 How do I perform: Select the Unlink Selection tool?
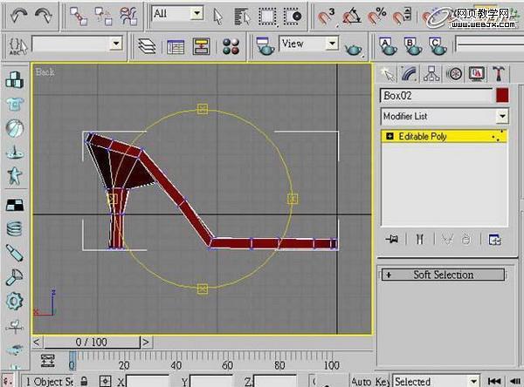click(x=103, y=16)
